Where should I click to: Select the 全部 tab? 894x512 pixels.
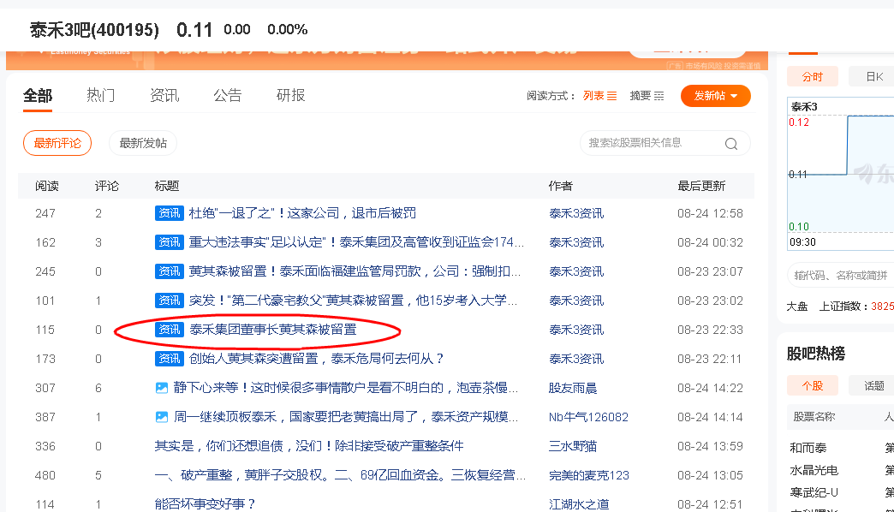[x=38, y=95]
